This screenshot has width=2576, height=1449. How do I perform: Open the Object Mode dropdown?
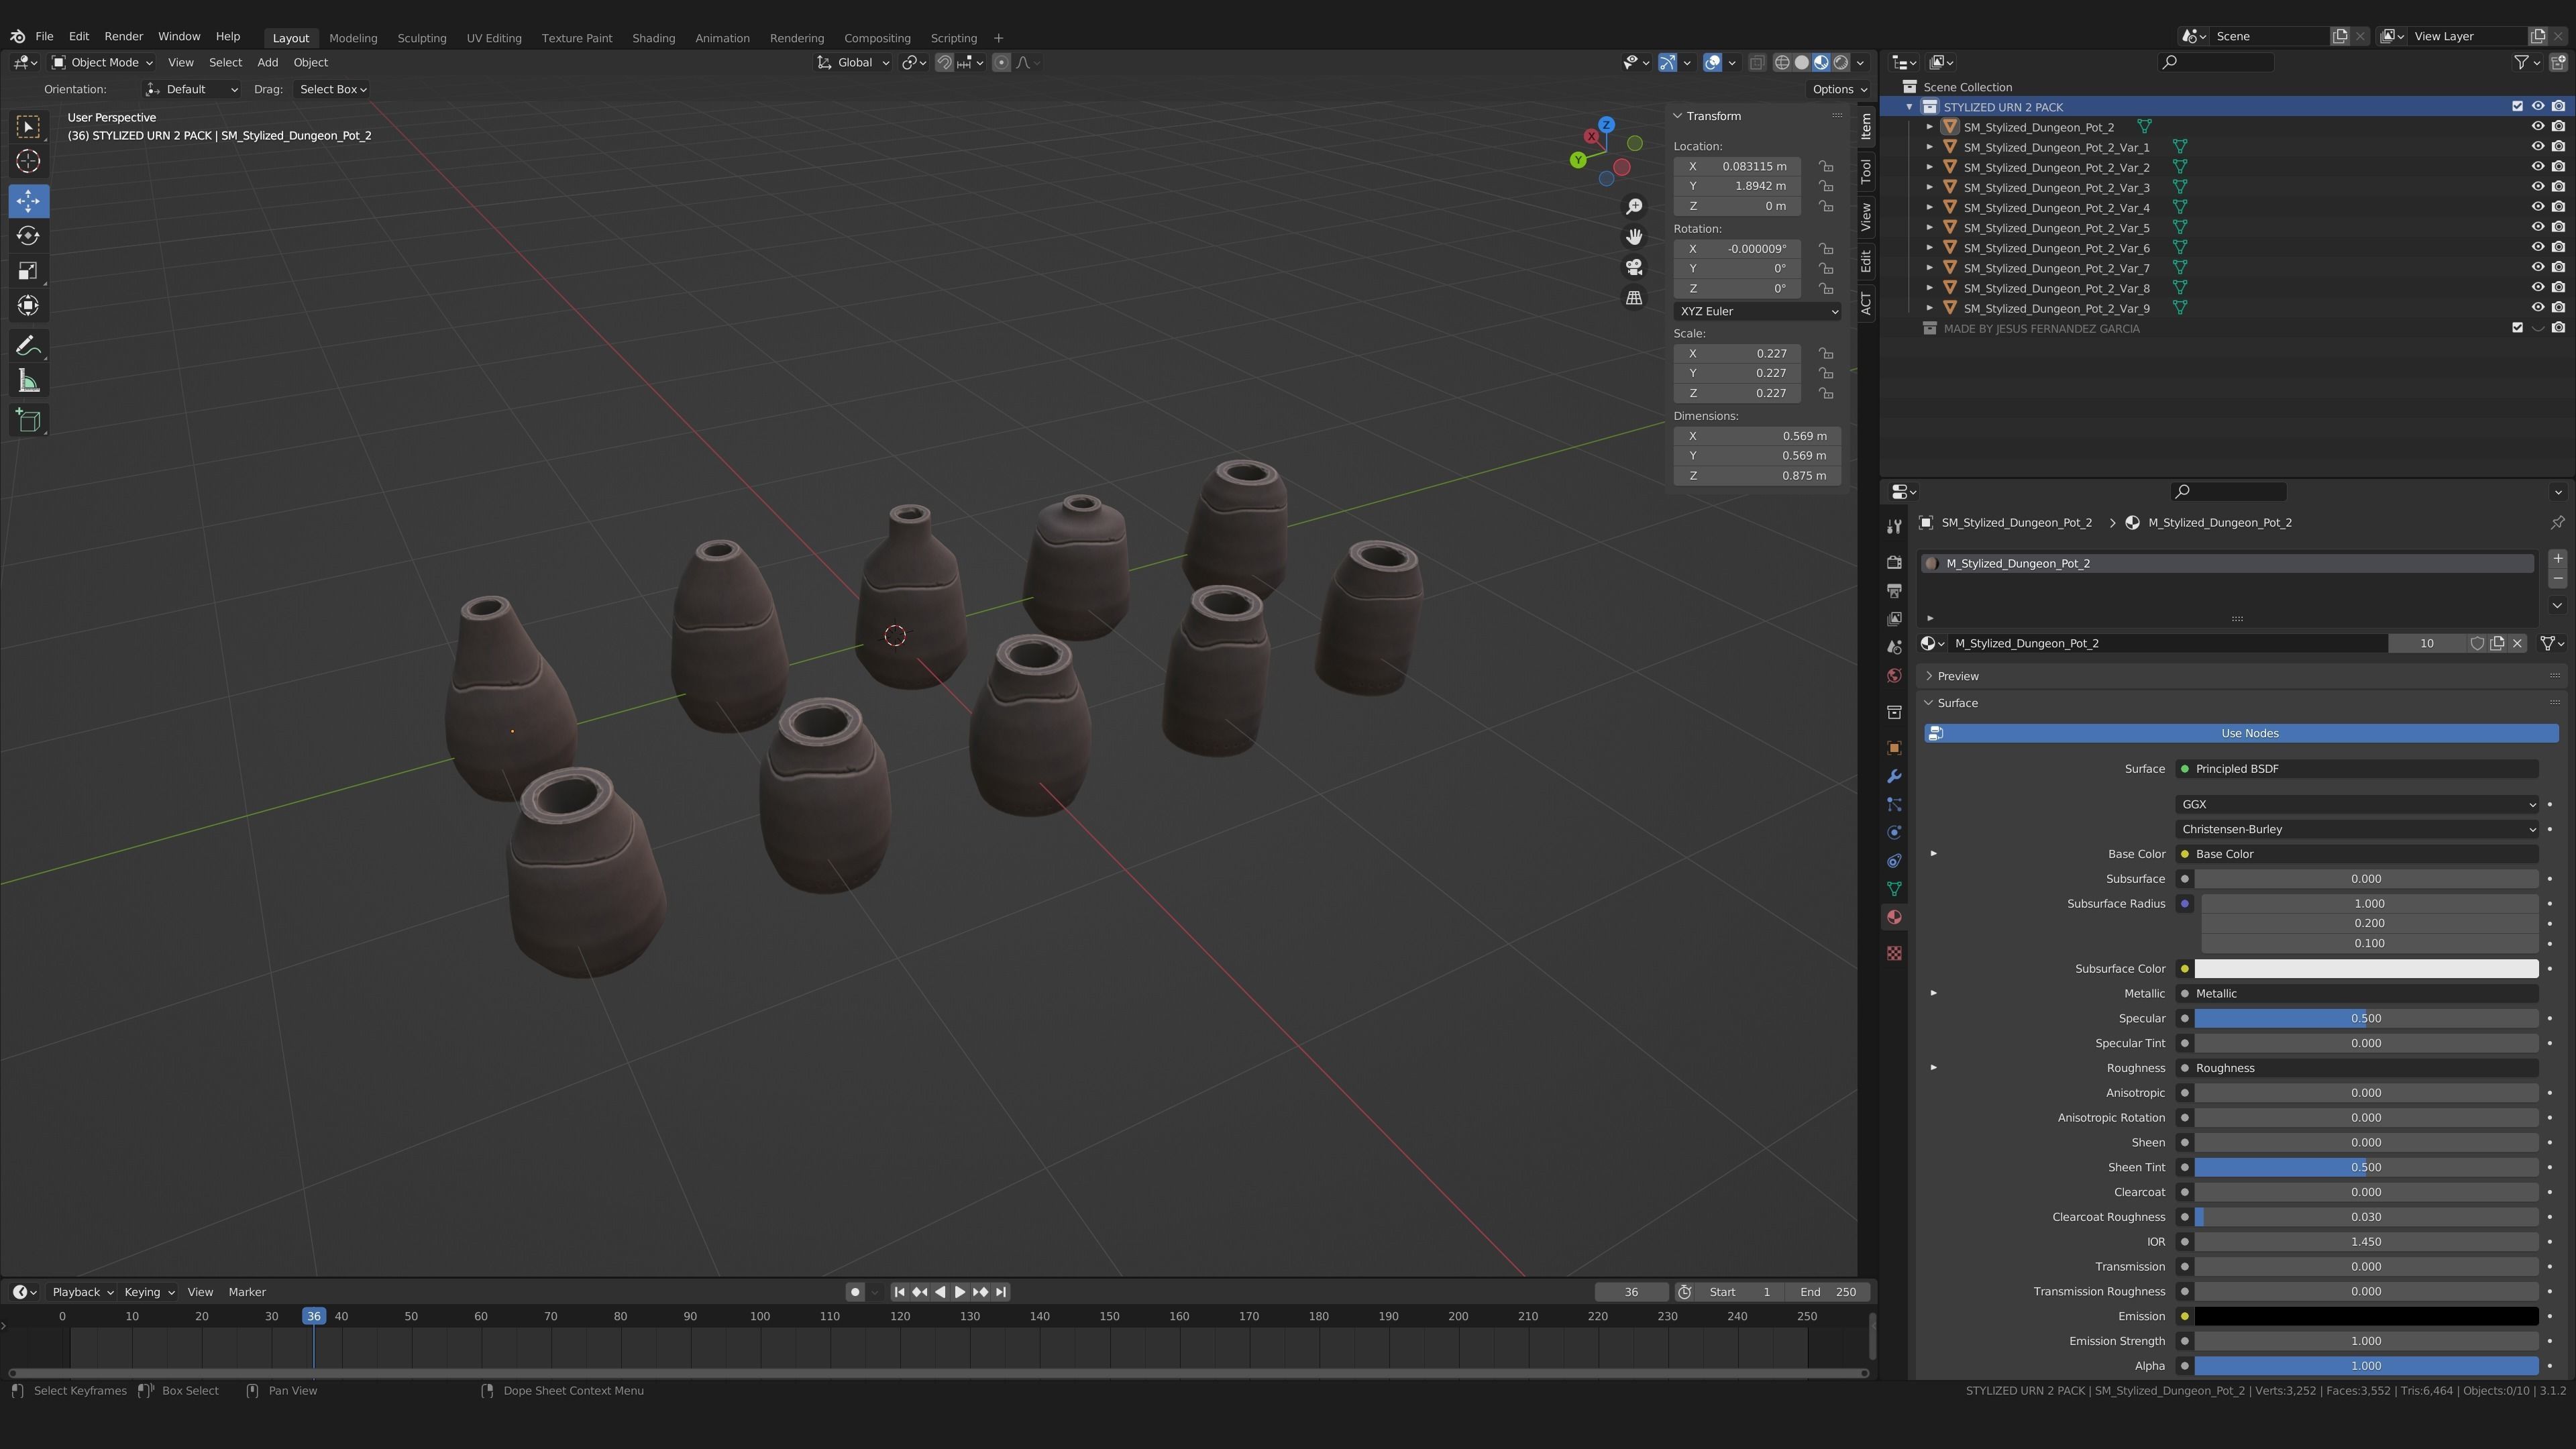click(x=102, y=62)
